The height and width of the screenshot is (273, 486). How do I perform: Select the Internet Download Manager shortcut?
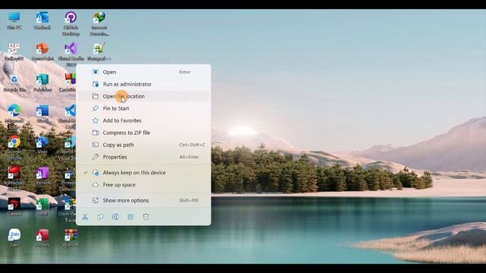(x=99, y=24)
